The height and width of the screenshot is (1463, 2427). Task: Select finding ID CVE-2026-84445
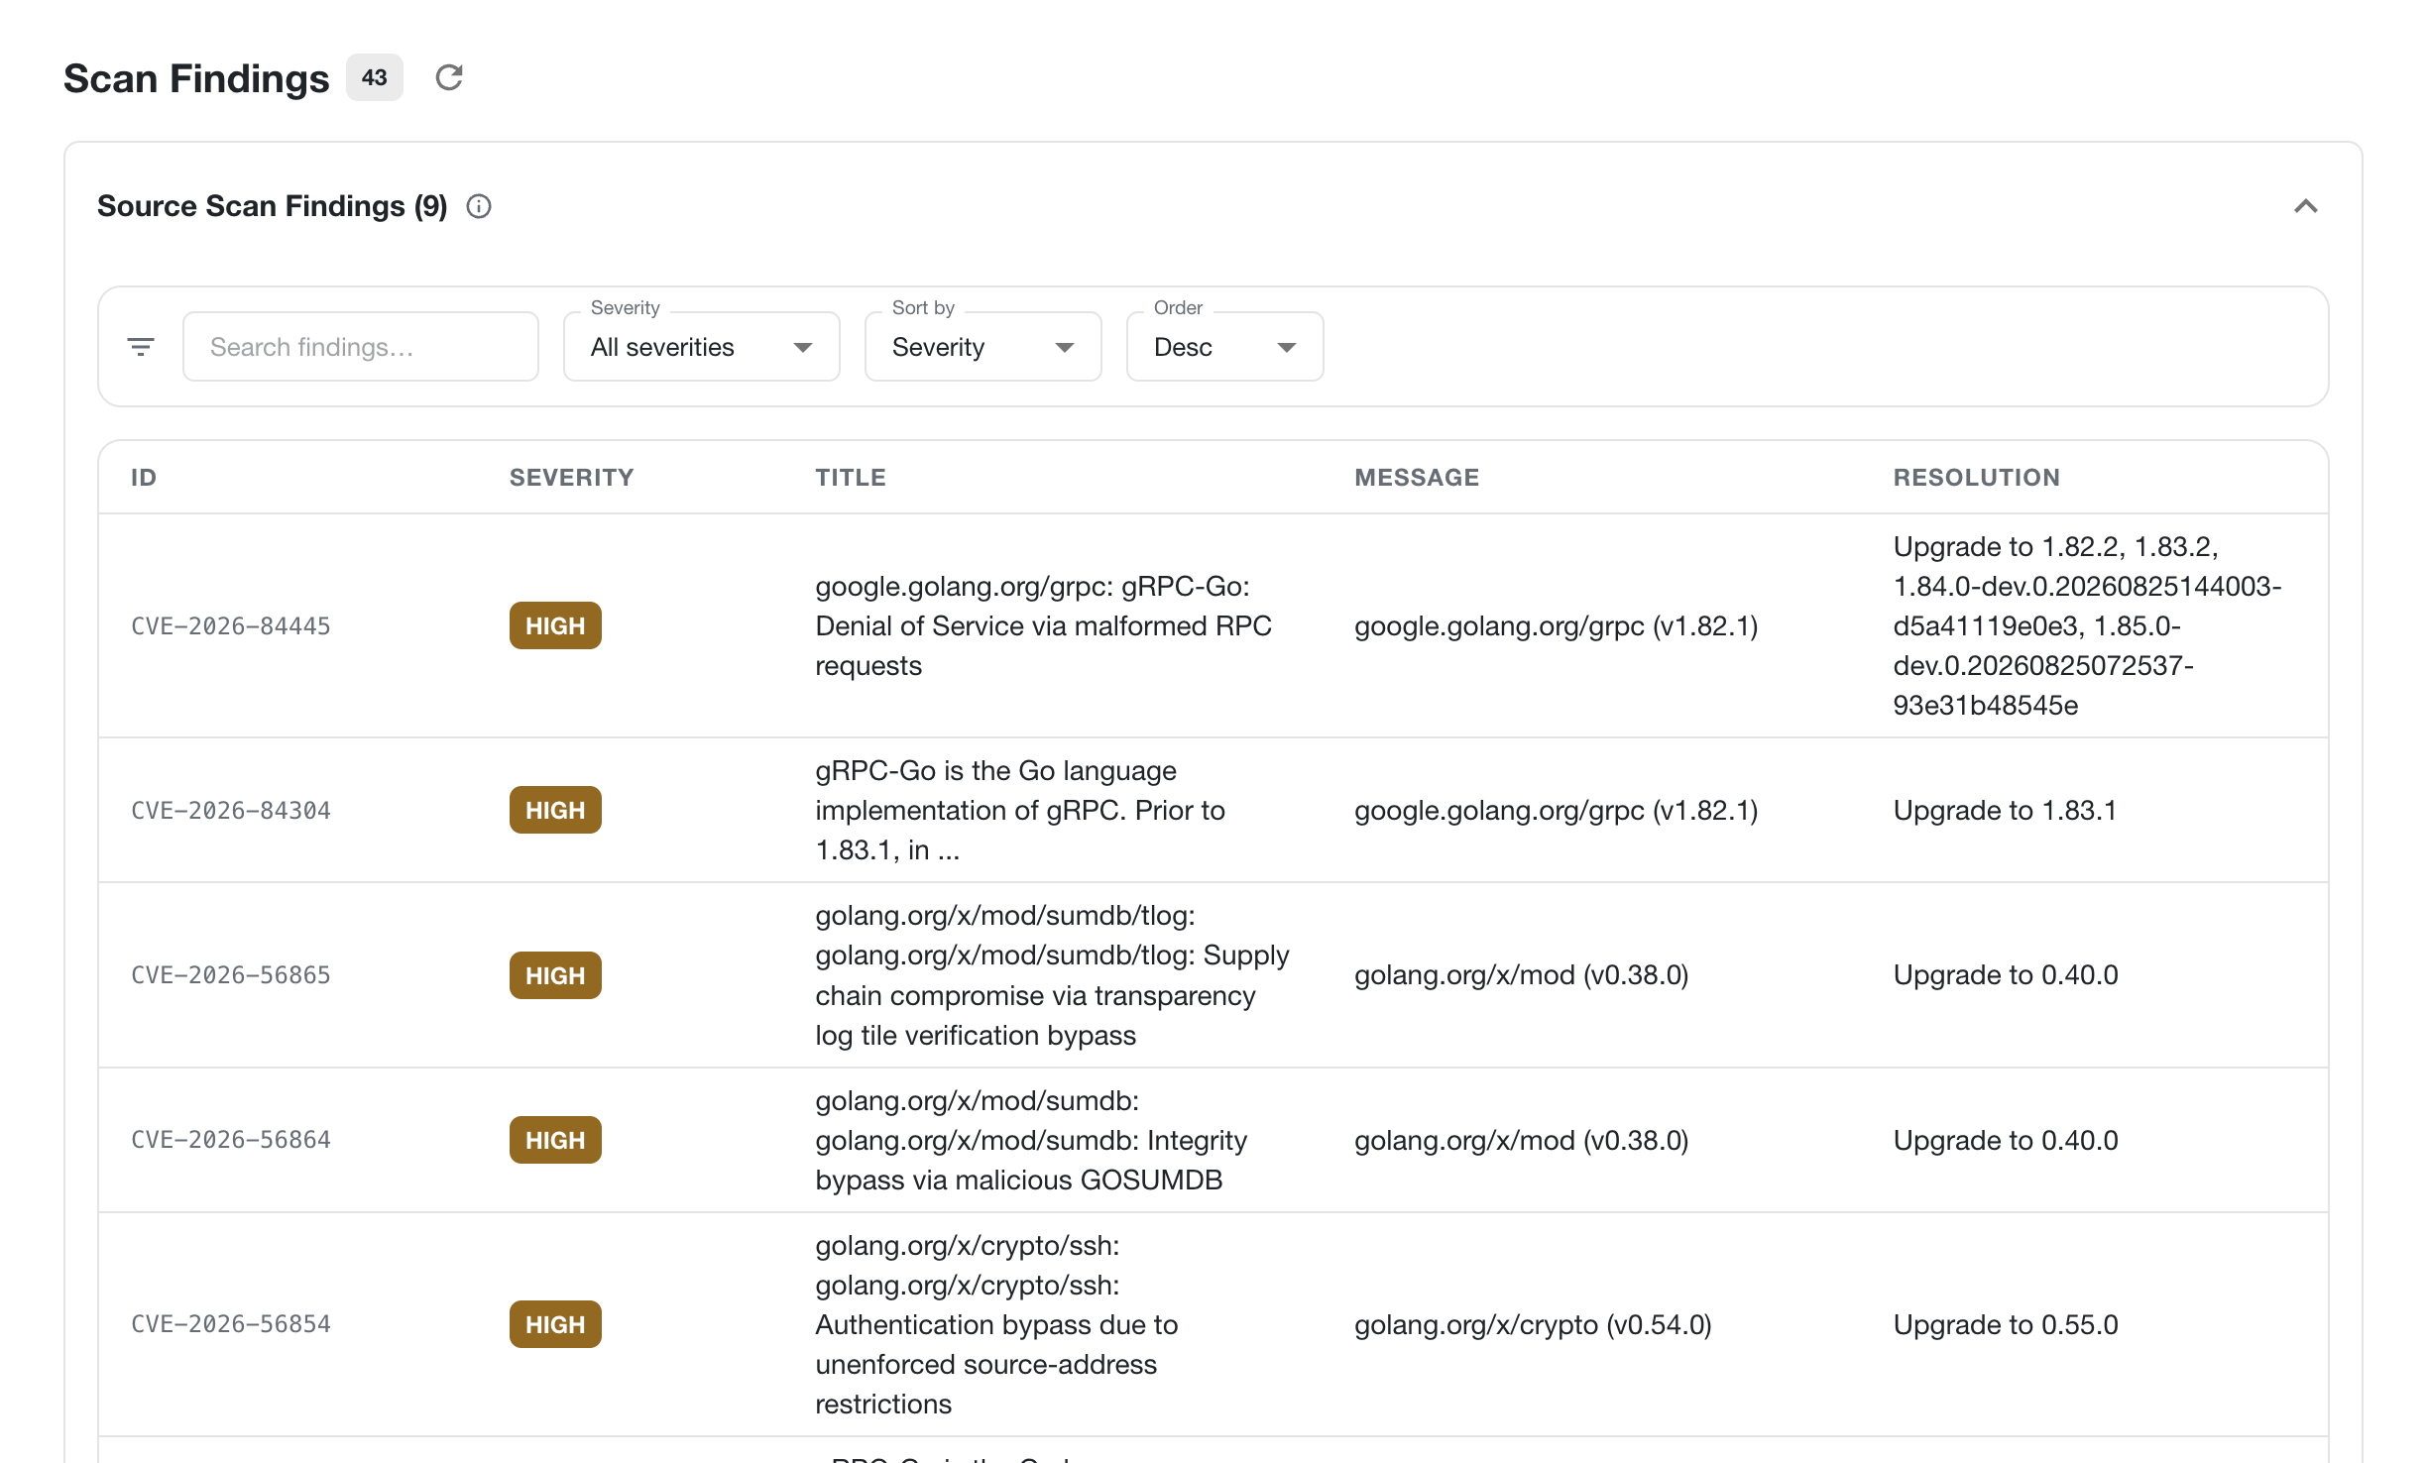231,626
